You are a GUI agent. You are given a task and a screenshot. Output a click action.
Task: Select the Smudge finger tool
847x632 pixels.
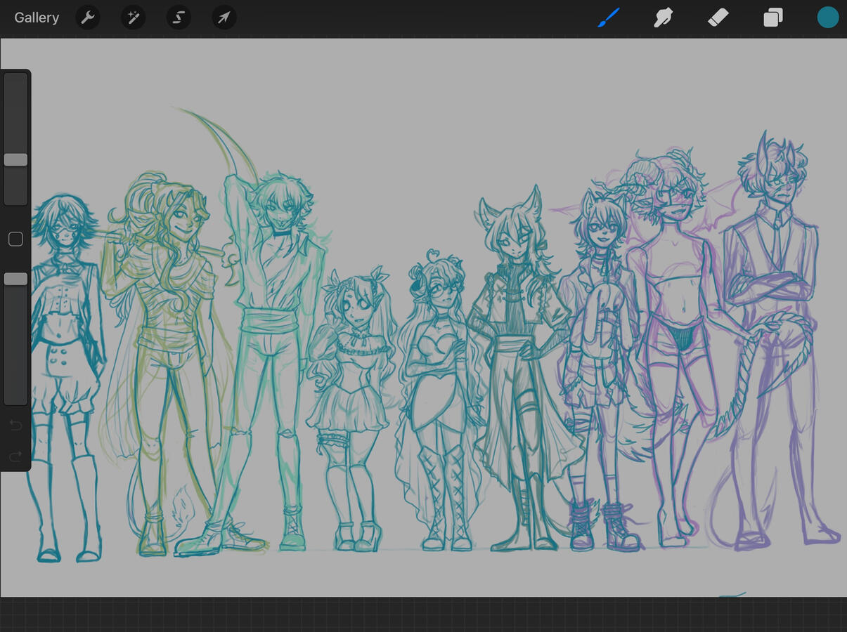click(663, 18)
